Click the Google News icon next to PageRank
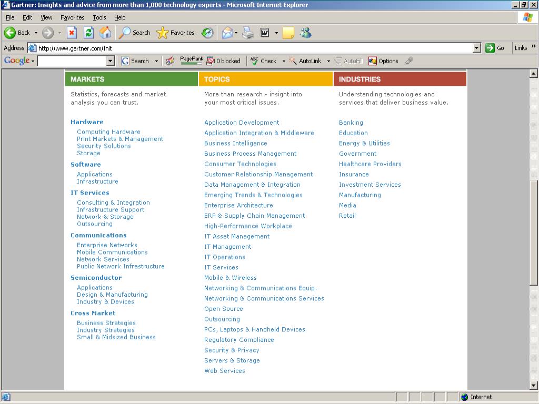The width and height of the screenshot is (539, 404). point(170,61)
